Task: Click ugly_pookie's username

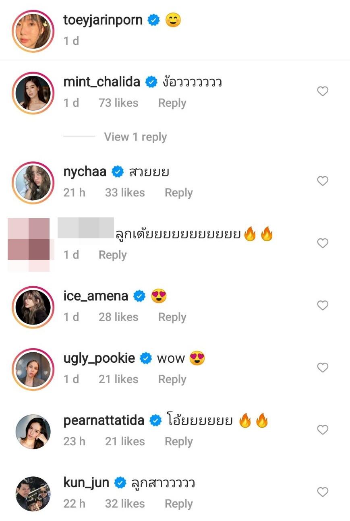Action: pos(99,358)
